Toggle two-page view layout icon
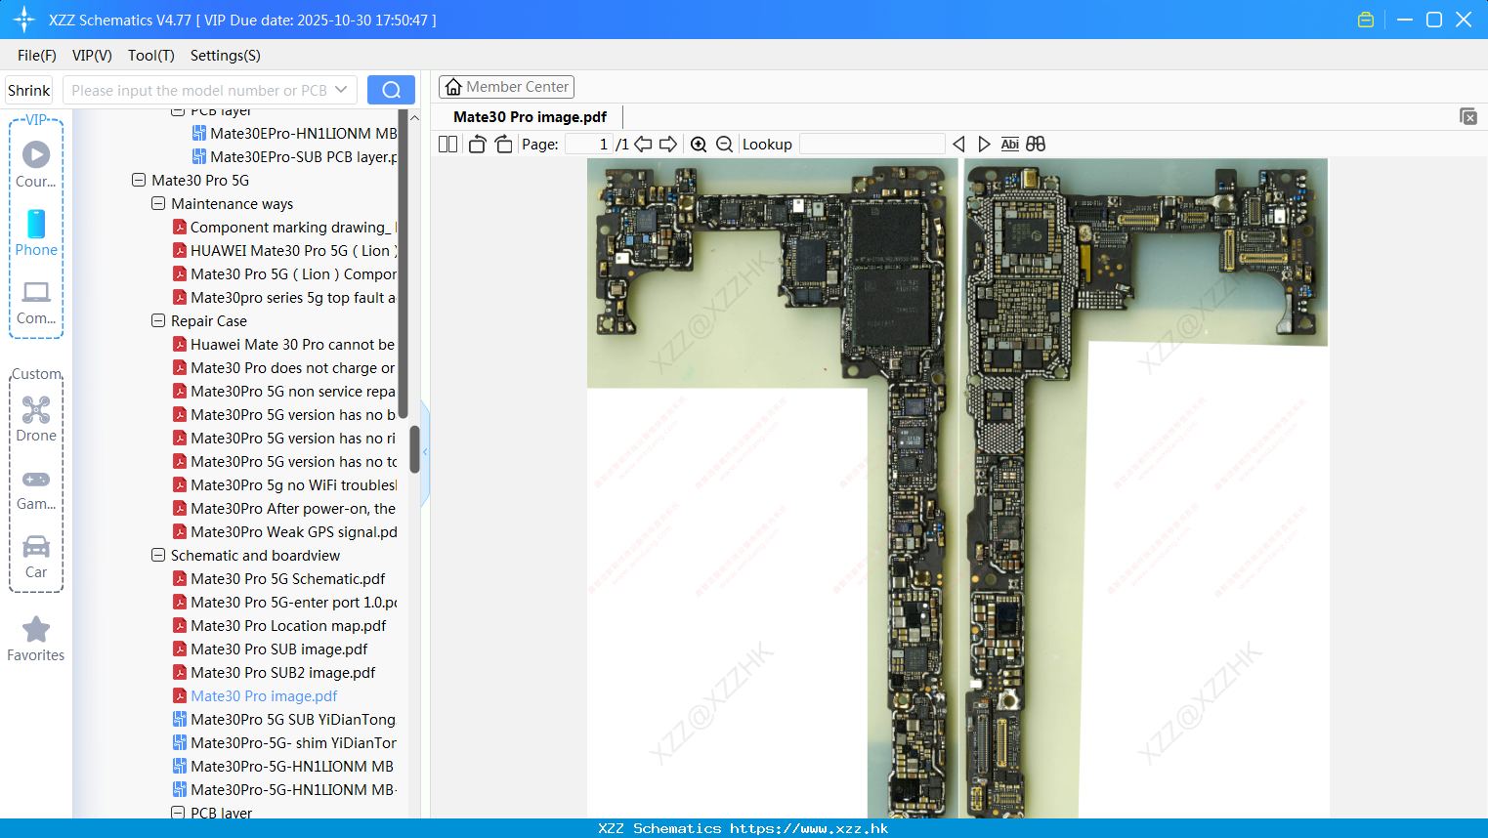Viewport: 1488px width, 838px height. point(448,145)
